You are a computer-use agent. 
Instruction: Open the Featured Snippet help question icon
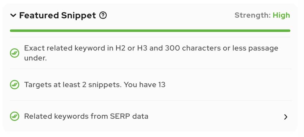(103, 15)
